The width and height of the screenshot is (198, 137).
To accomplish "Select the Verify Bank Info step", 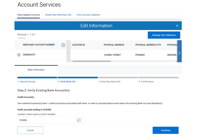I will tap(66, 82).
